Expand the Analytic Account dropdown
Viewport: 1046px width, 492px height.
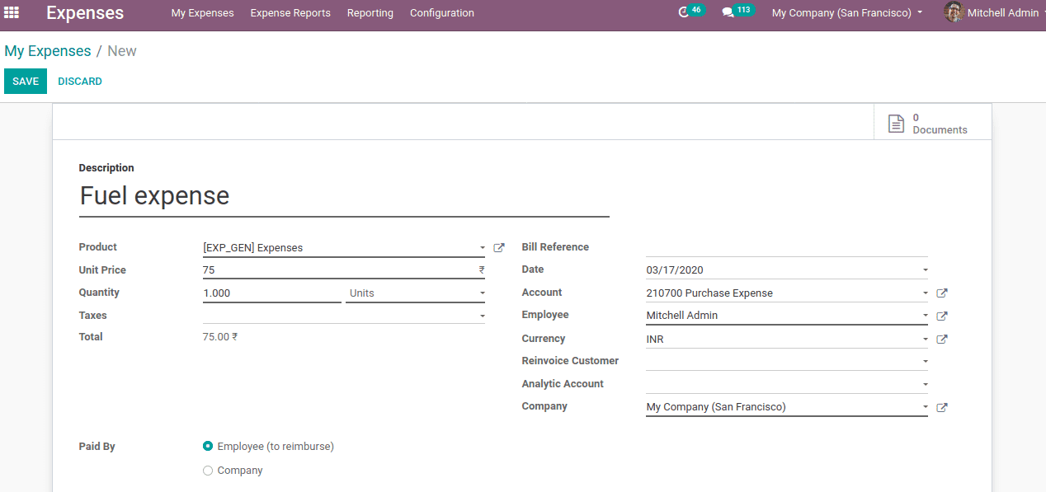(x=925, y=384)
